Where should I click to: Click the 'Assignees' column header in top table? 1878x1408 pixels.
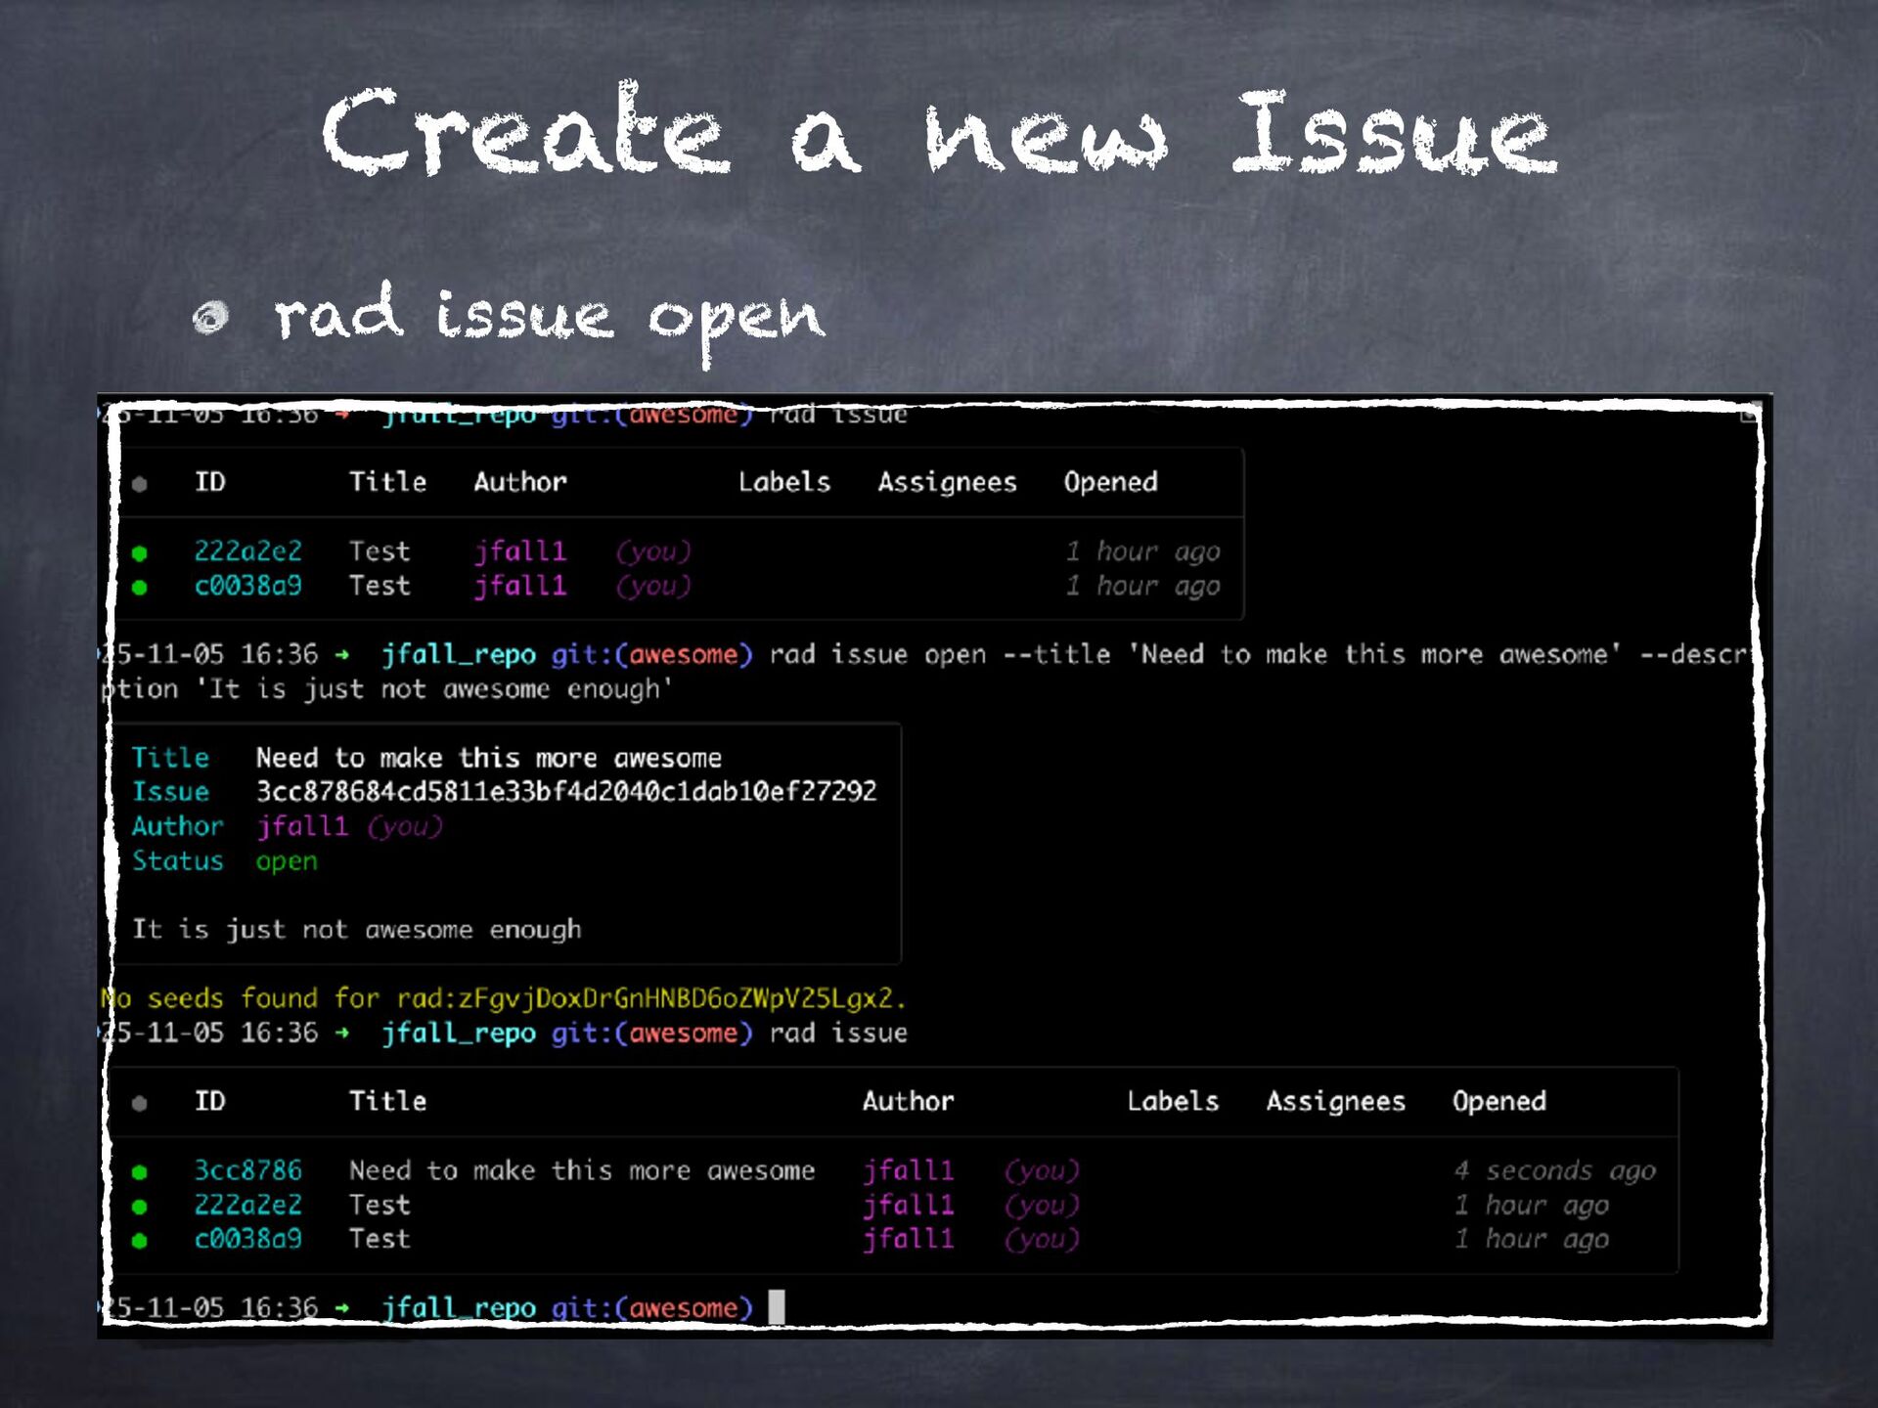coord(947,482)
